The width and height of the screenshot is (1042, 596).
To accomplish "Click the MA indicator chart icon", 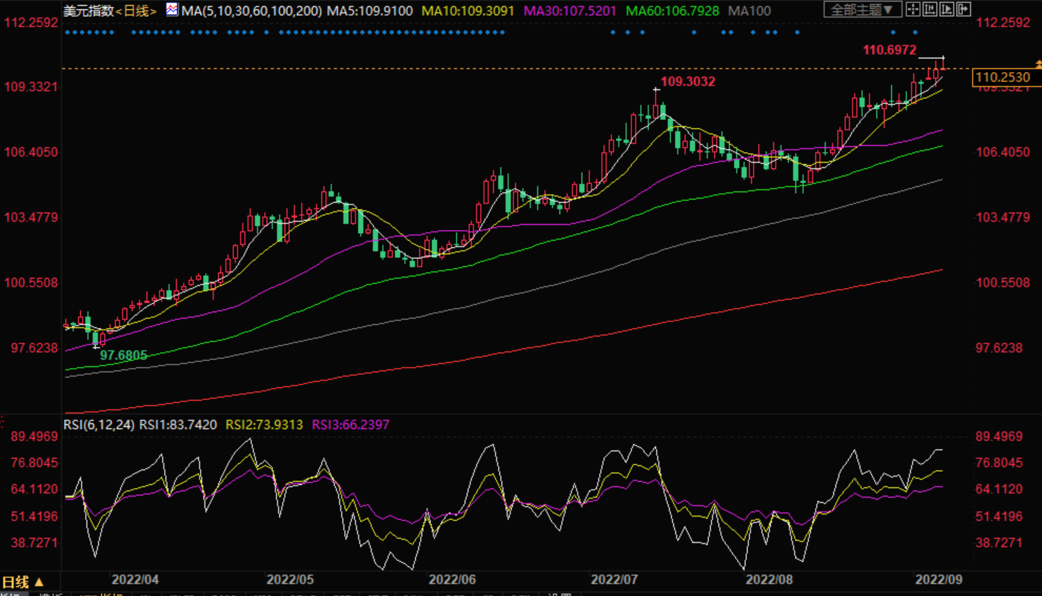I will pos(172,10).
